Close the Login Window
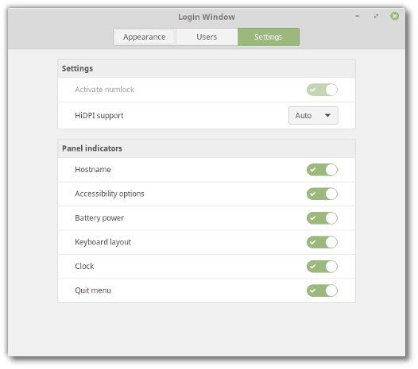Viewport: 418px width, 369px height. 394,16
